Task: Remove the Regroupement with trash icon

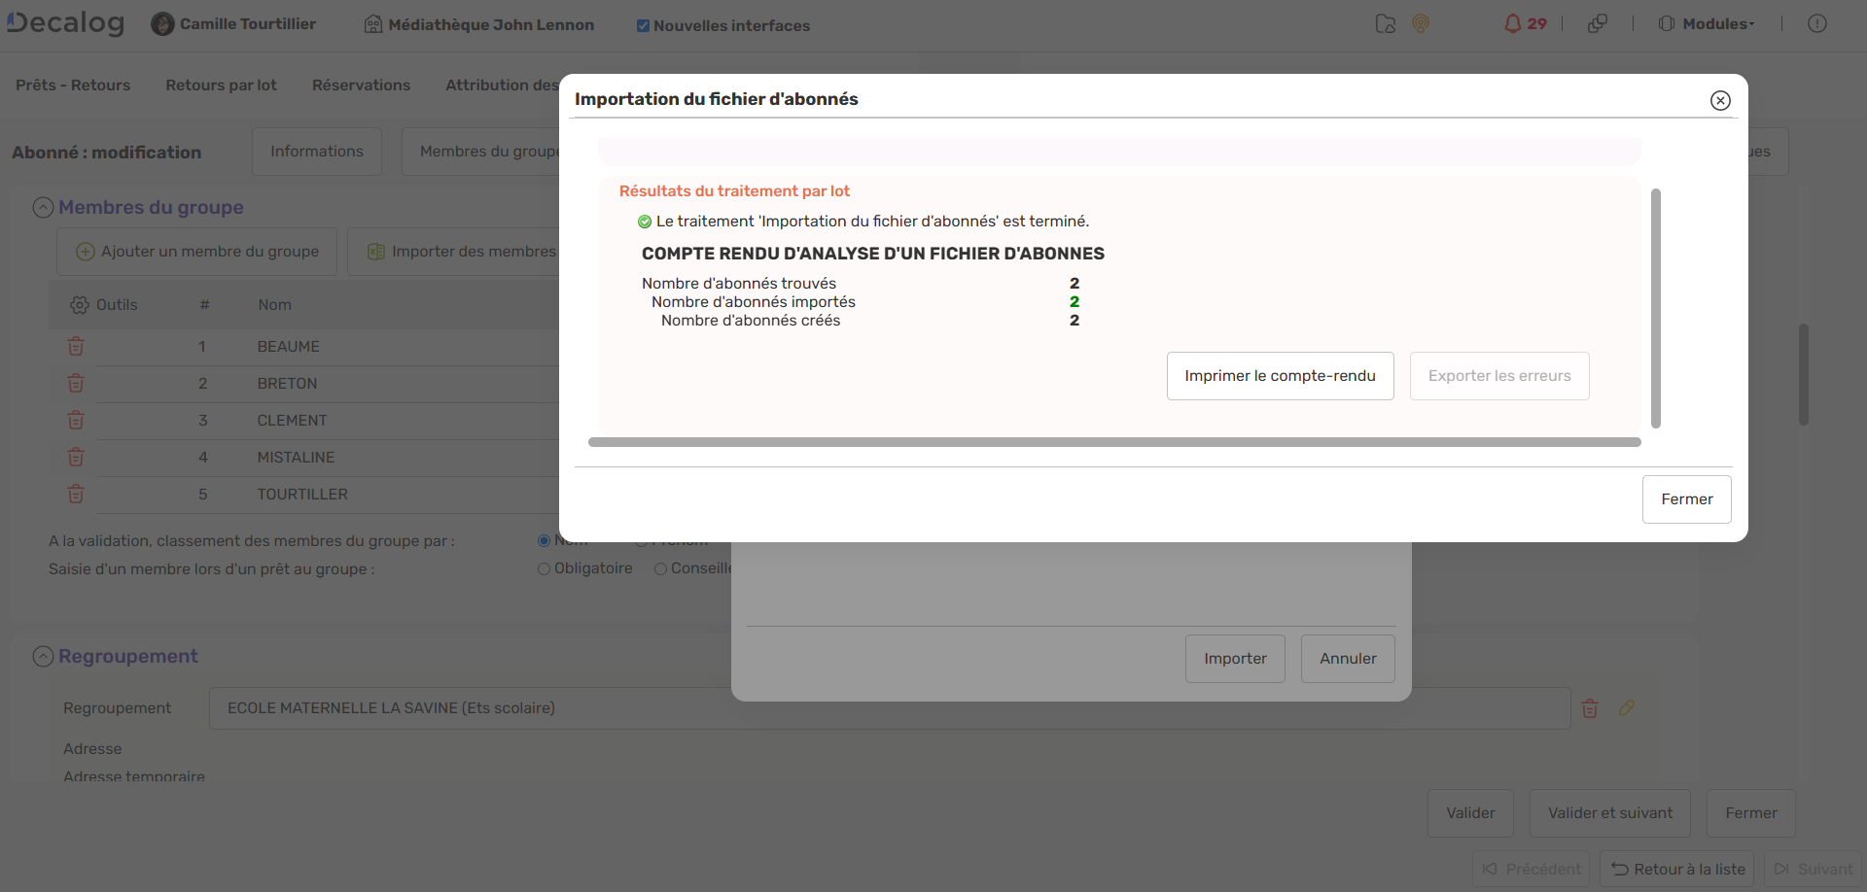Action: coord(1590,708)
